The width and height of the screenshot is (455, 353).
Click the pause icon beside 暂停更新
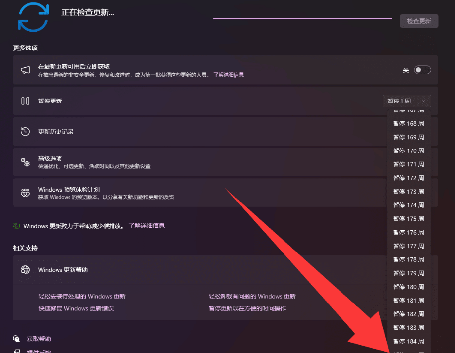pos(25,101)
